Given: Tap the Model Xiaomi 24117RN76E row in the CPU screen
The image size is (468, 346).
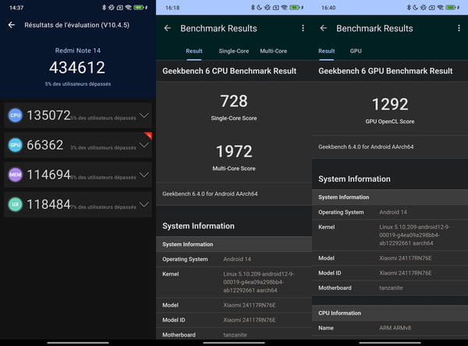Looking at the screenshot, I should [234, 305].
